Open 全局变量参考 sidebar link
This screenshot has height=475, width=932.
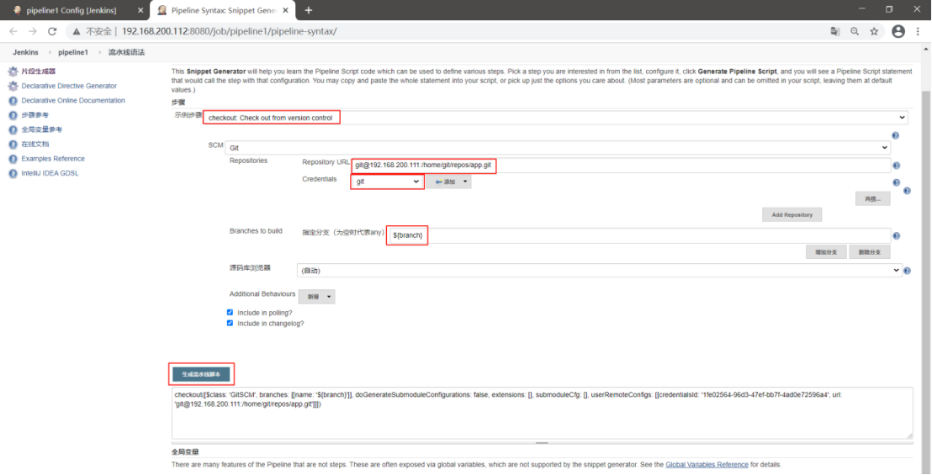41,129
